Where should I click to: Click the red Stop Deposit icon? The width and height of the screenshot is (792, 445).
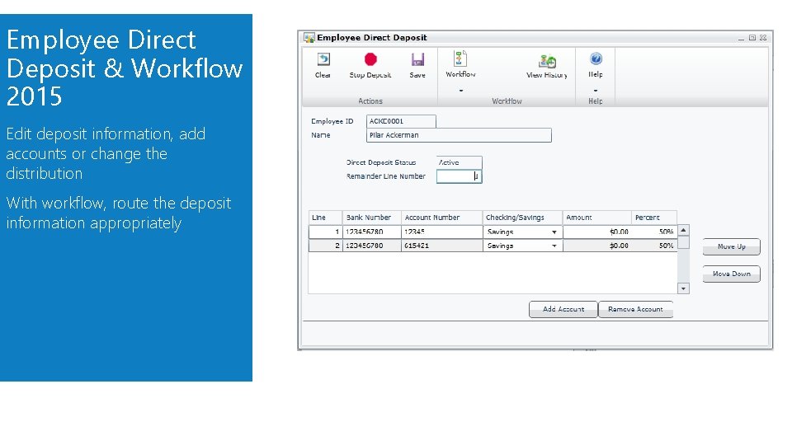pyautogui.click(x=370, y=59)
